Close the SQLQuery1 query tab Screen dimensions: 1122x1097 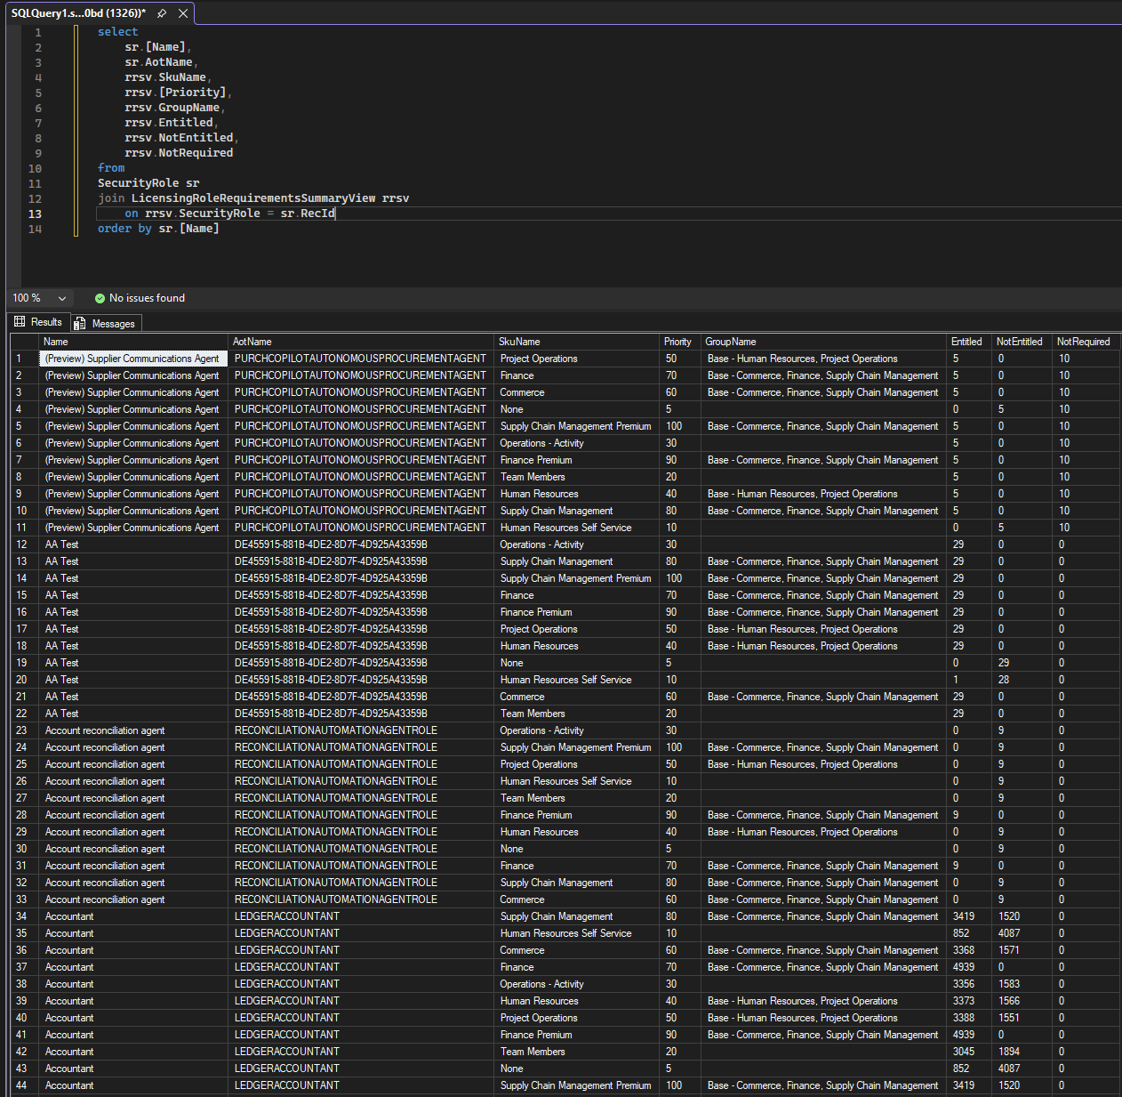click(183, 13)
